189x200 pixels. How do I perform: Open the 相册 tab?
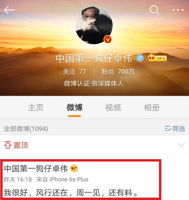click(152, 108)
